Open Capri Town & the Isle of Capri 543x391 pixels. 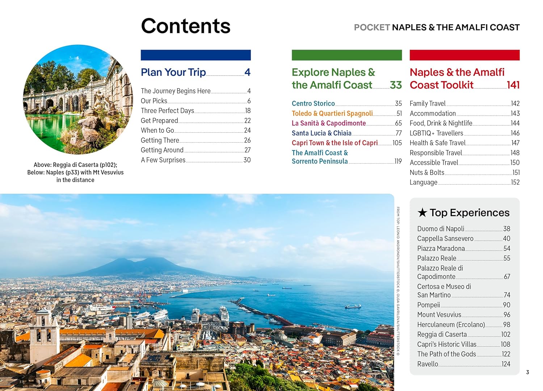click(334, 143)
